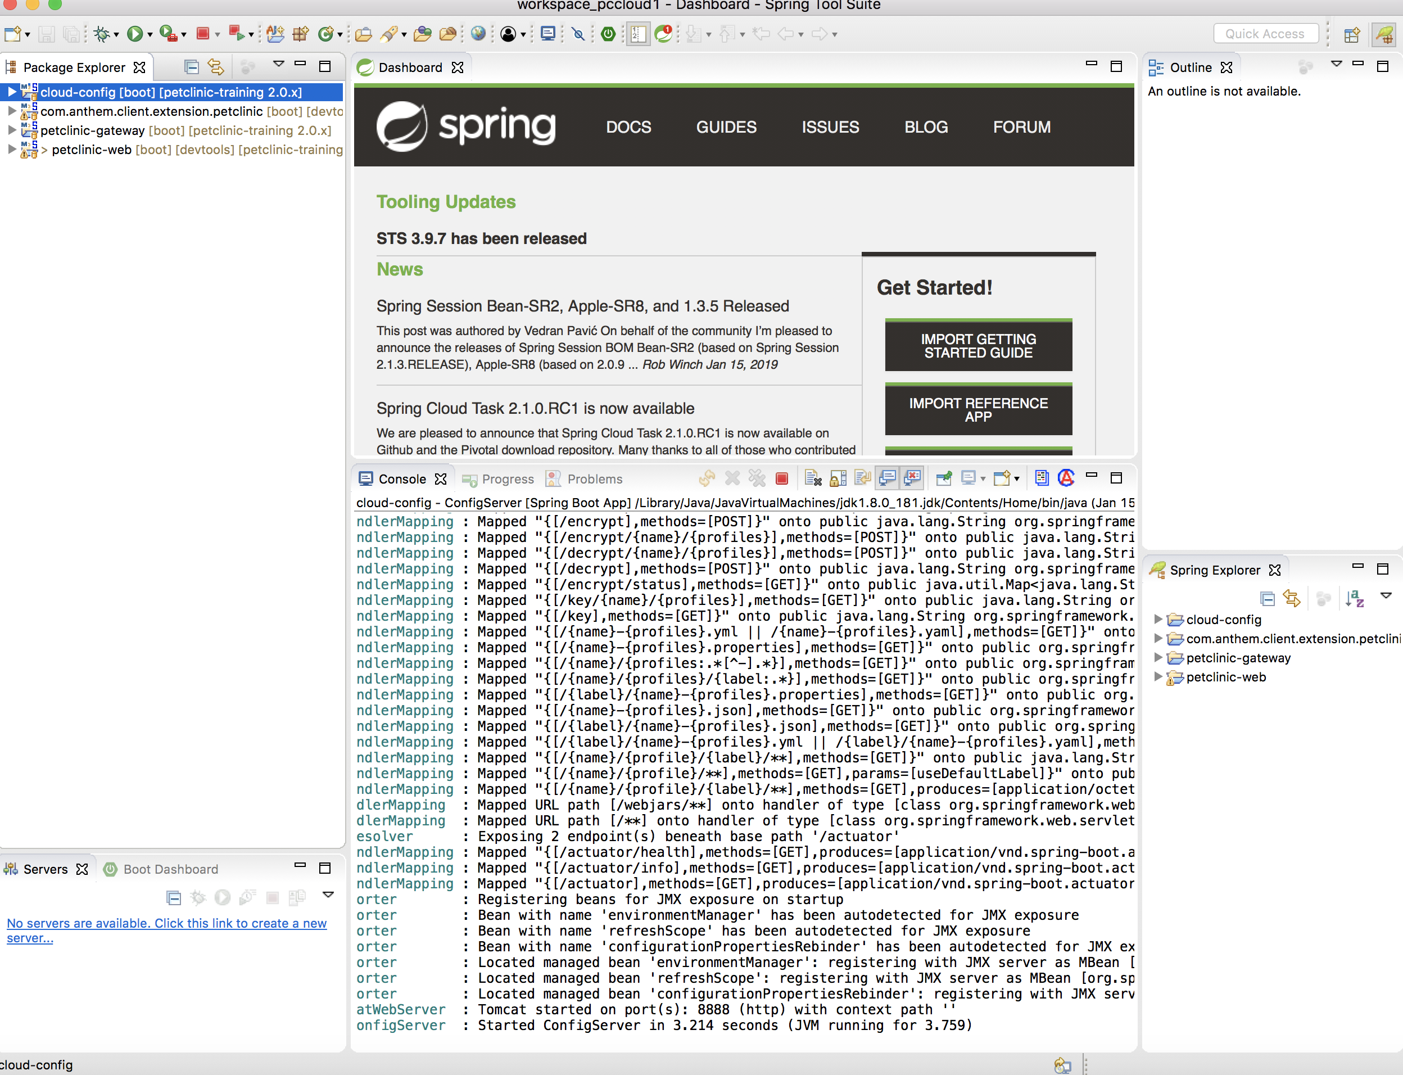1403x1075 pixels.
Task: Click the green Run button in toolbar
Action: tap(134, 34)
